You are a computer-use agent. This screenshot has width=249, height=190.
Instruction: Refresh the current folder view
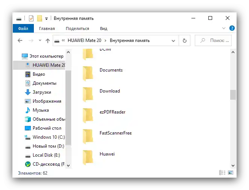pyautogui.click(x=184, y=40)
